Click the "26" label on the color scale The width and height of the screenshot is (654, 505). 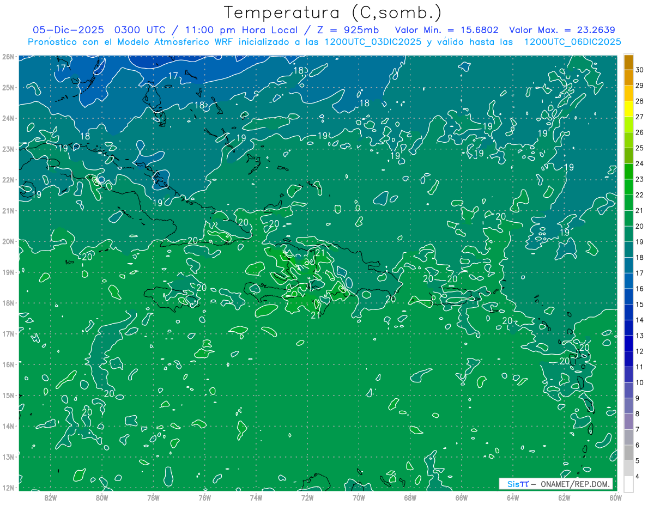coord(640,132)
